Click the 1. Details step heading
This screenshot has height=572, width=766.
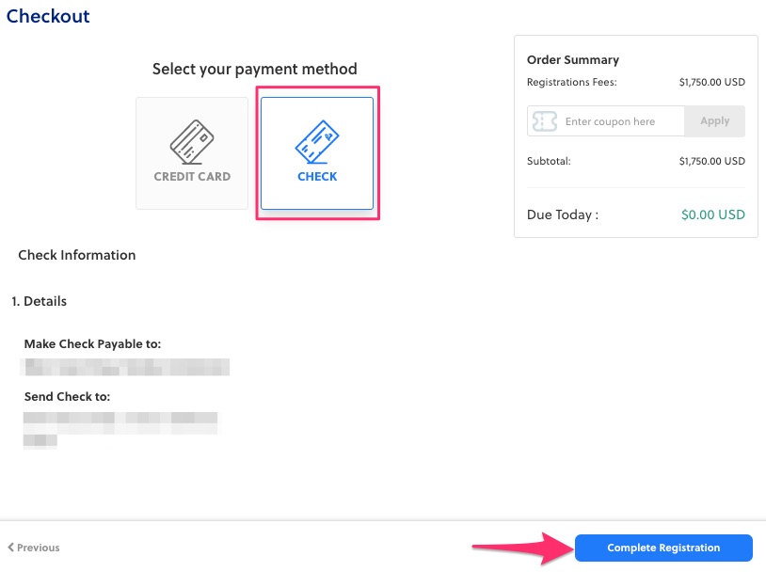pos(40,301)
